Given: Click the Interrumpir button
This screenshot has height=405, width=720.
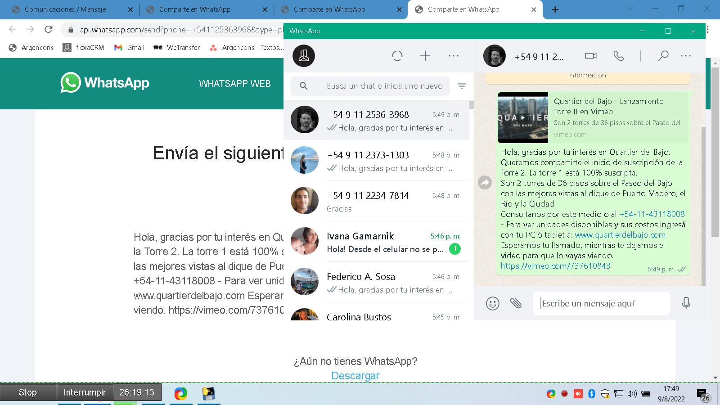Looking at the screenshot, I should coord(85,392).
